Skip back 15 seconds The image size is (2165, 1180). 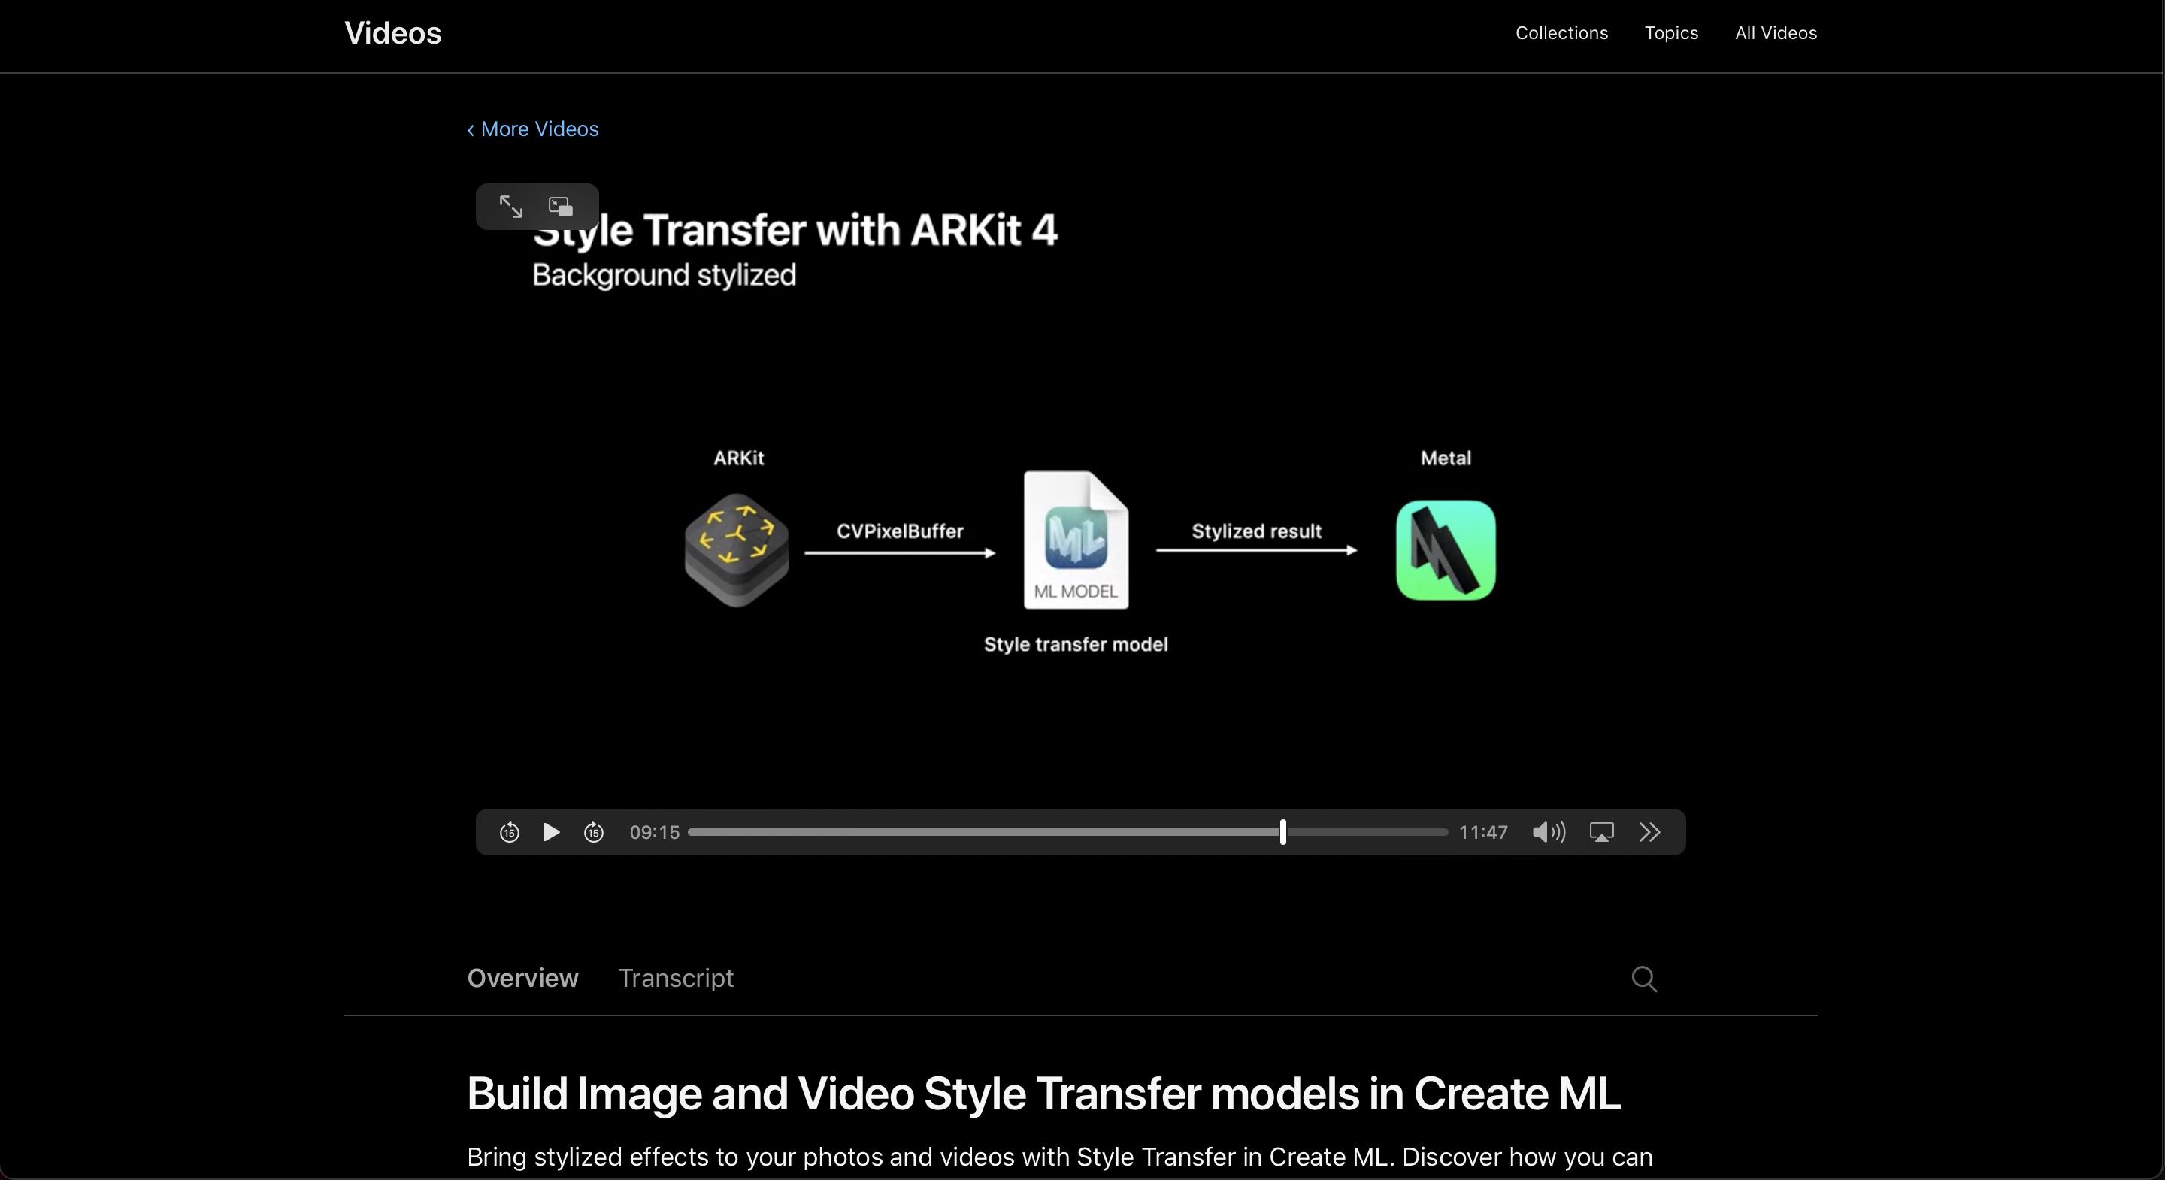(x=510, y=832)
